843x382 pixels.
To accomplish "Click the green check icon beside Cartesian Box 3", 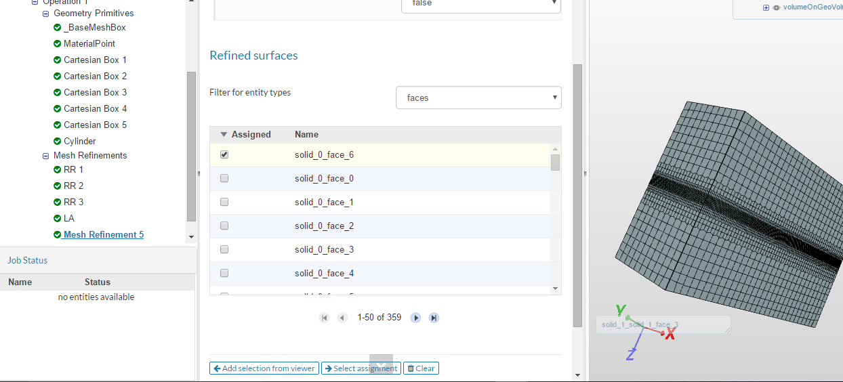I will [x=58, y=93].
